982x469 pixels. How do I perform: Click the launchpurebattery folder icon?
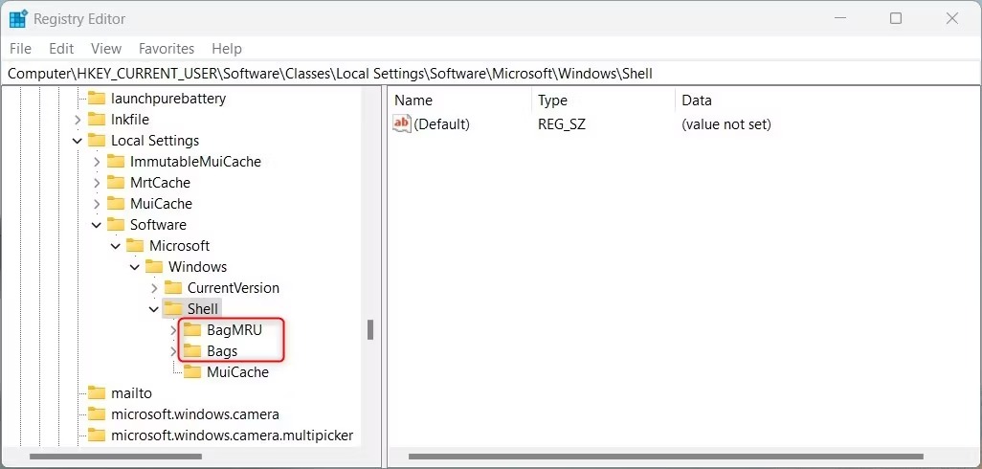click(97, 99)
